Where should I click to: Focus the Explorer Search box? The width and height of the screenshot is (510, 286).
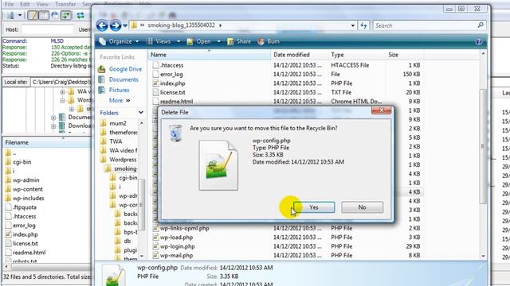point(425,25)
